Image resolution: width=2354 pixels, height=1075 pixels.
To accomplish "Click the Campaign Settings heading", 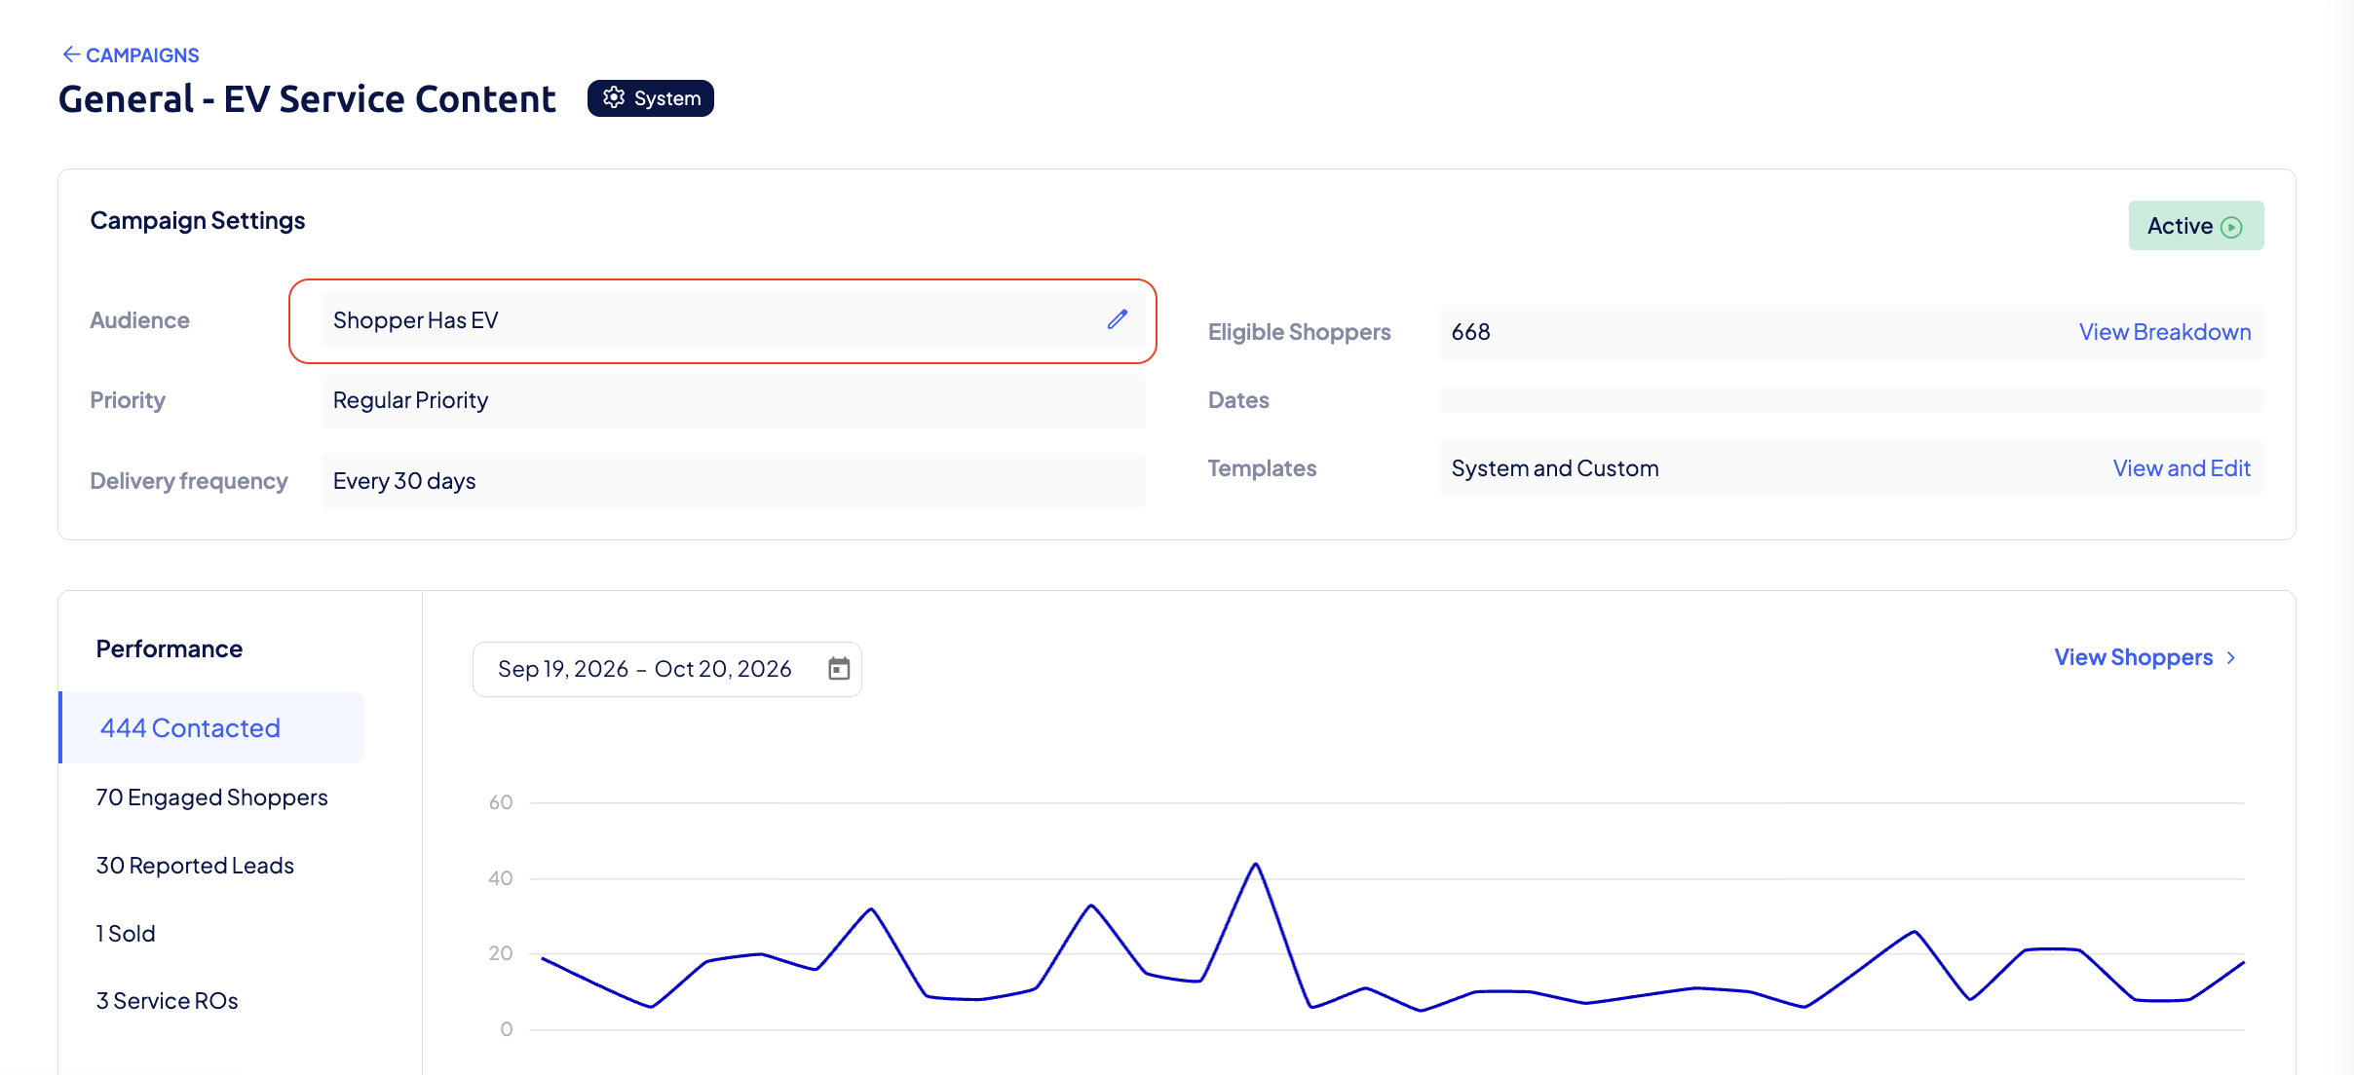I will pyautogui.click(x=198, y=221).
